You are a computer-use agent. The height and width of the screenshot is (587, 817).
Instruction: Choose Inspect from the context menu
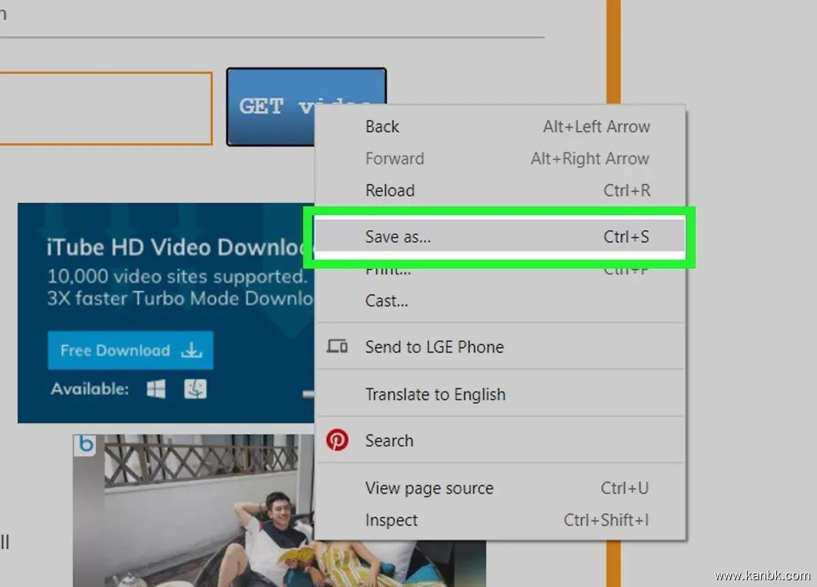391,520
